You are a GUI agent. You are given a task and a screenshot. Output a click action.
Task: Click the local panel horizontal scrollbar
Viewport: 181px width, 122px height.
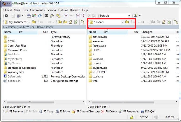point(30,101)
